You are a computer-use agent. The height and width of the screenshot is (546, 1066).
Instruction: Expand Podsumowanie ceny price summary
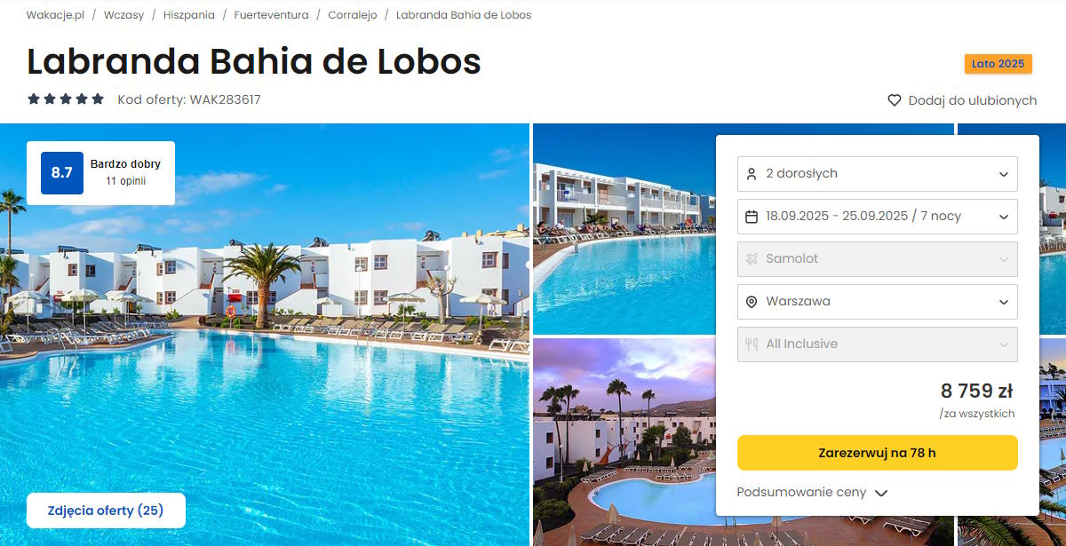(x=812, y=493)
